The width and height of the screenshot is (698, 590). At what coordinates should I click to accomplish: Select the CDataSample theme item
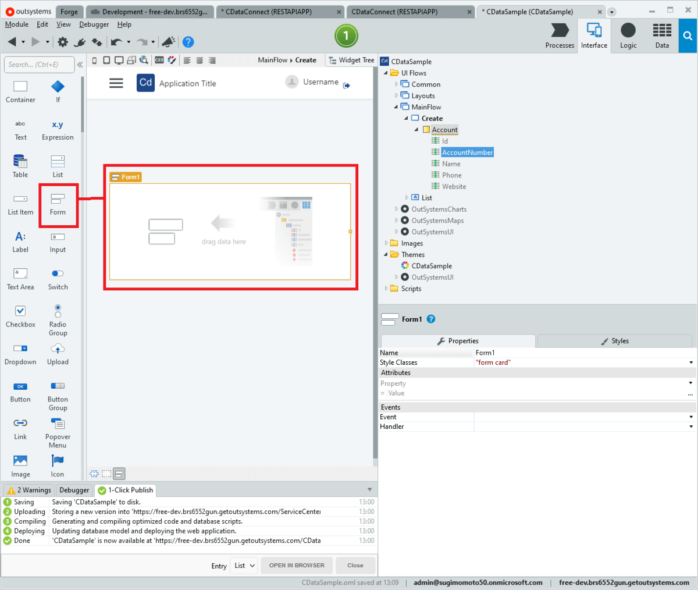pyautogui.click(x=432, y=266)
